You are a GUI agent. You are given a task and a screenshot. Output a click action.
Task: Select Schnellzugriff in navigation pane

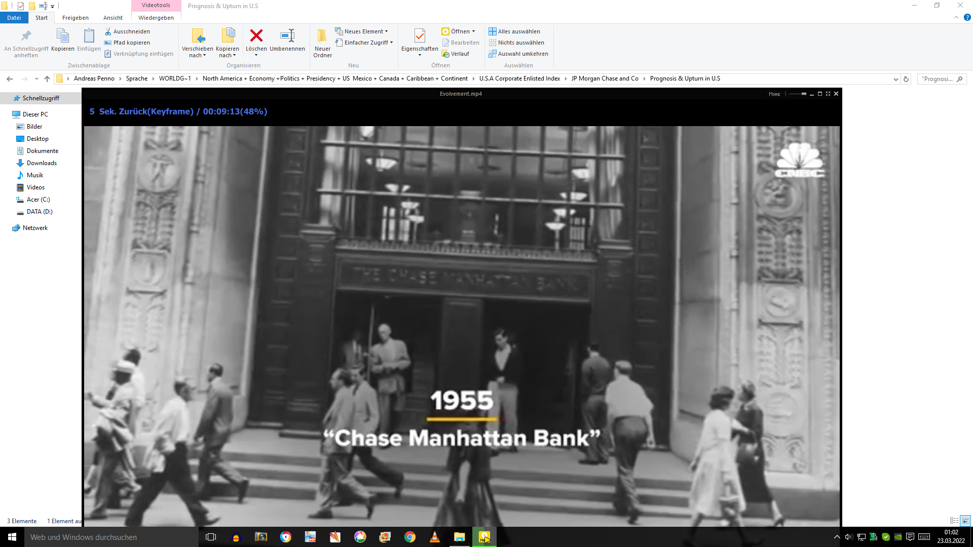point(41,98)
